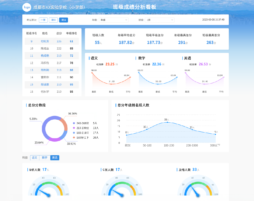The image size is (254, 201).
Task: Click the 5人 data point at 300以下
Action: (x=215, y=134)
